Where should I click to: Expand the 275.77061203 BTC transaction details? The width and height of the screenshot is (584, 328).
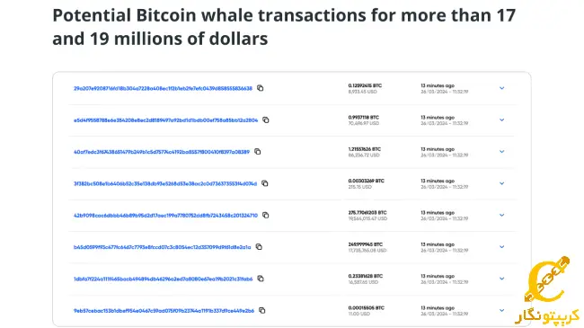tap(501, 215)
